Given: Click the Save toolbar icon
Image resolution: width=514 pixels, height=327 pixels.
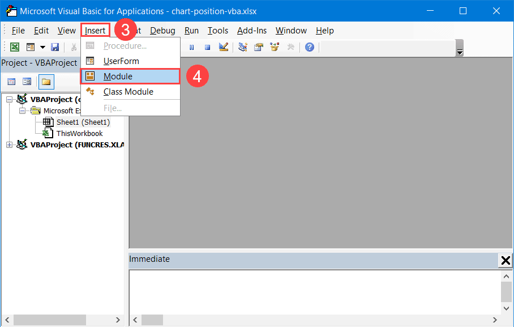Looking at the screenshot, I should point(55,47).
